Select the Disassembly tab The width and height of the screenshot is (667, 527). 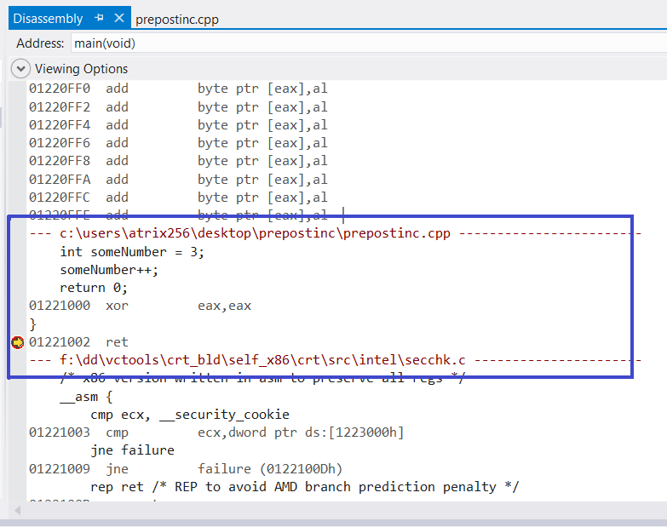[x=47, y=19]
